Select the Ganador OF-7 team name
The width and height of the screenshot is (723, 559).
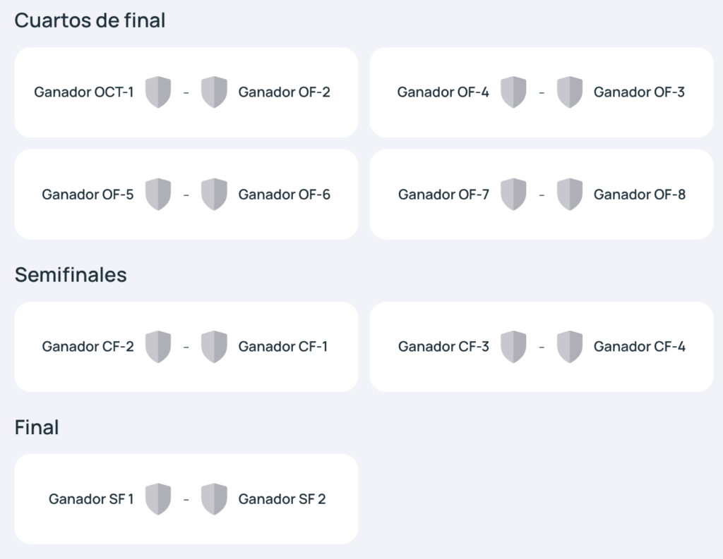[443, 195]
